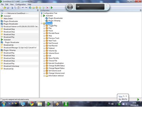Click the Broadcast.Volumeup log entry

[x=11, y=66]
